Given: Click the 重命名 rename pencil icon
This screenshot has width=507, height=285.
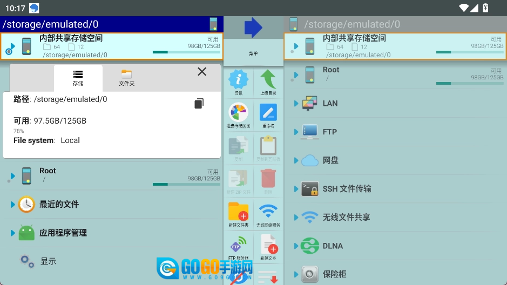Looking at the screenshot, I should point(268,114).
